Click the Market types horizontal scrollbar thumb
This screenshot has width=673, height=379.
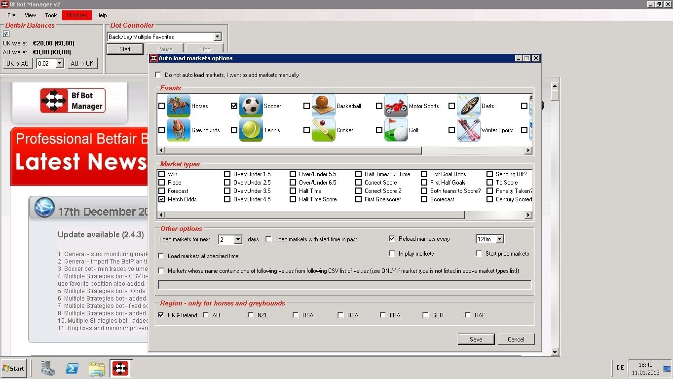coord(314,215)
